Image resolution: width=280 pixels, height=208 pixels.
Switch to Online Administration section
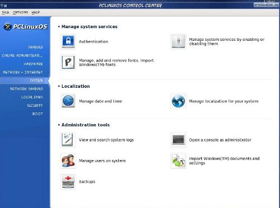pyautogui.click(x=22, y=55)
